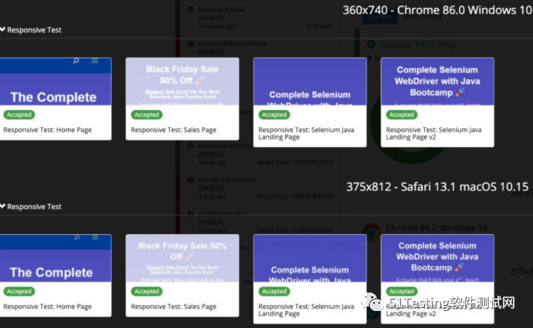Click green success check icon beside 'Success' heading
This screenshot has height=328, width=533.
(x=371, y=44)
